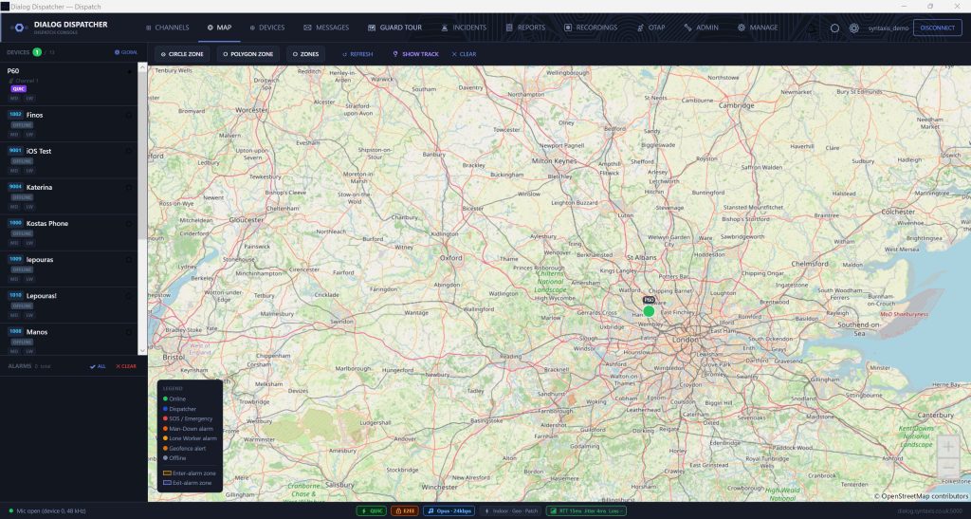Refresh the map
This screenshot has width=971, height=519.
357,54
